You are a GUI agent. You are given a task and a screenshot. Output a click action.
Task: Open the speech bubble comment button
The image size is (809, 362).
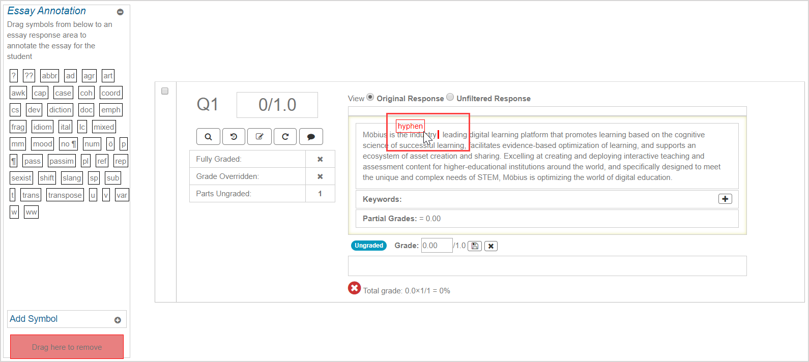(311, 137)
